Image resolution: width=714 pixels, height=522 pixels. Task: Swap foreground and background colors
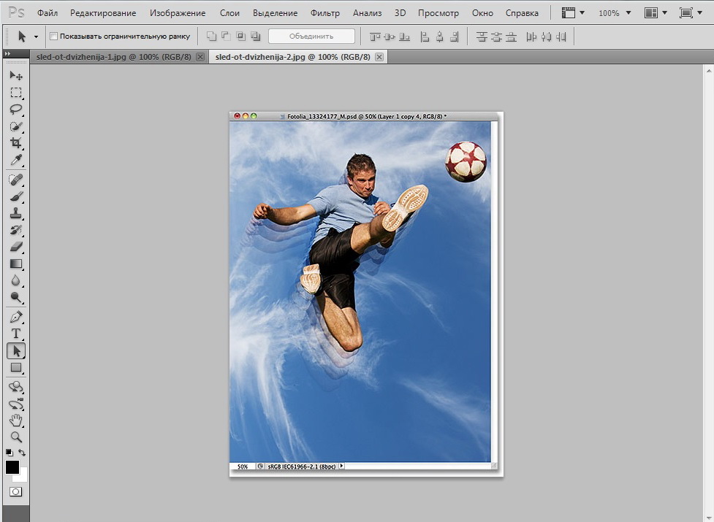(x=21, y=453)
